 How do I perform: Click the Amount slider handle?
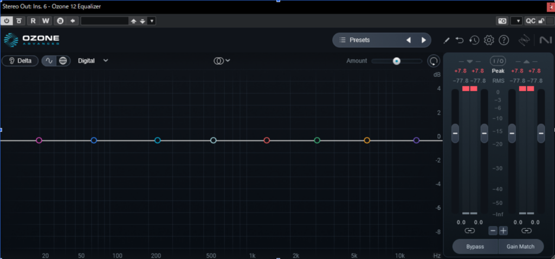coord(397,61)
